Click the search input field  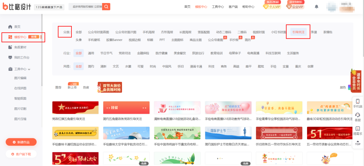(x=85, y=7)
